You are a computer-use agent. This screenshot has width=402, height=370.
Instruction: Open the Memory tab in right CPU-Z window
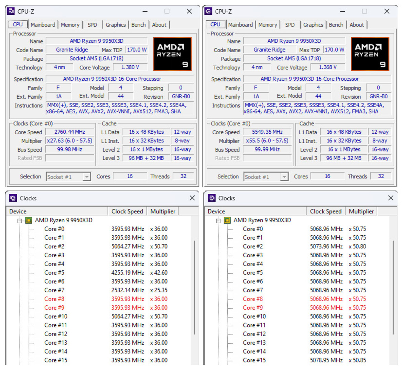(268, 25)
